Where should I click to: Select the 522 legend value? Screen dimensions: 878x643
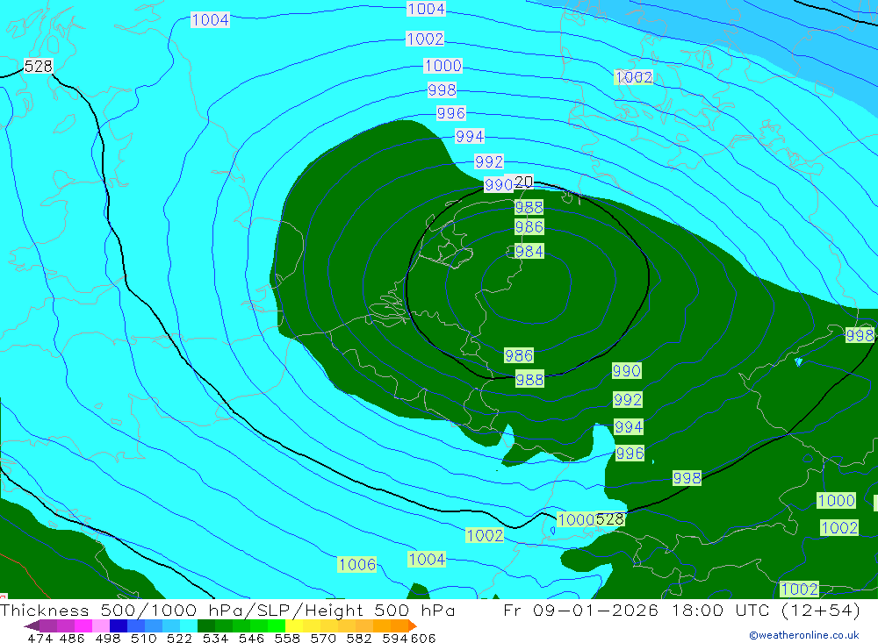[x=180, y=638]
